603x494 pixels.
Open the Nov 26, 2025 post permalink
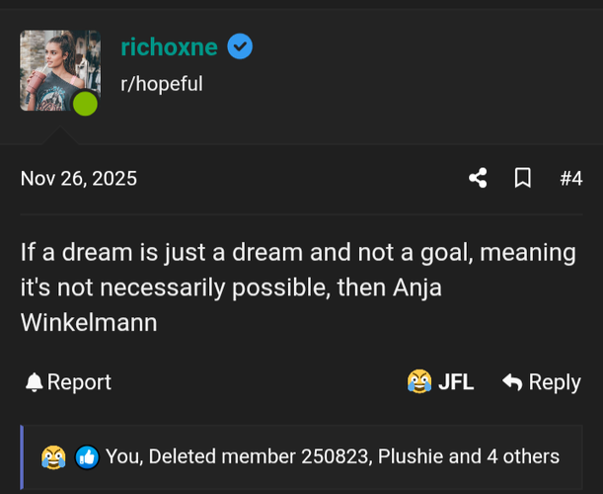coord(79,179)
